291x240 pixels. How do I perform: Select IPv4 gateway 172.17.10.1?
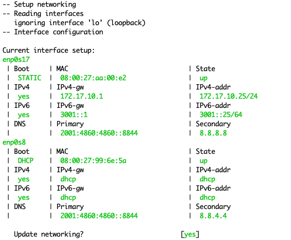tap(82, 96)
